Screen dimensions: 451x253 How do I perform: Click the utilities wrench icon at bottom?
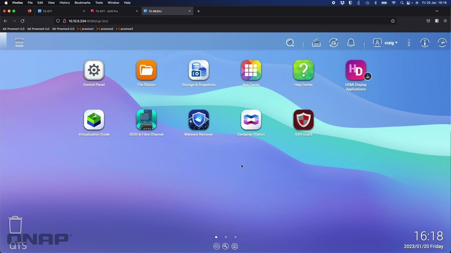click(x=225, y=246)
